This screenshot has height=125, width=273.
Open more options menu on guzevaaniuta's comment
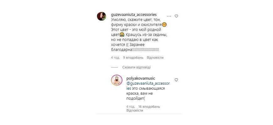pyautogui.click(x=169, y=16)
